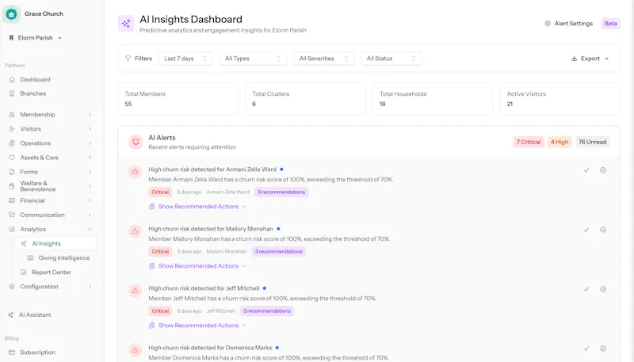Click the Giving Intelligence icon

[x=30, y=257]
